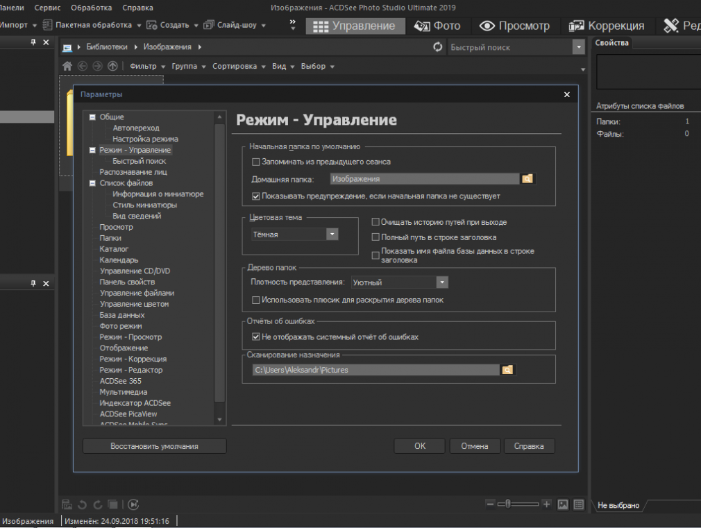Open the Сортировка dropdown menu
The width and height of the screenshot is (701, 528).
click(x=239, y=66)
